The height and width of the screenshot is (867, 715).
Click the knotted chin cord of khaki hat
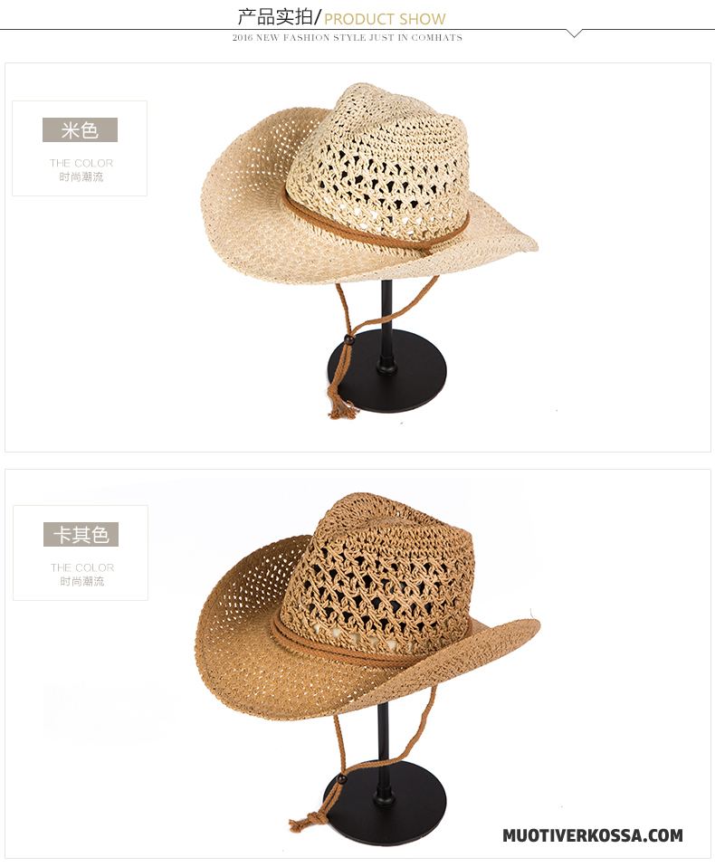click(308, 821)
